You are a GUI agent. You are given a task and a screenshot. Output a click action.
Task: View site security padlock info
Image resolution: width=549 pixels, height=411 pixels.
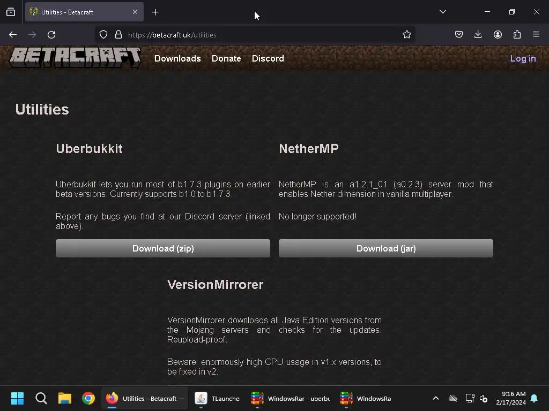(118, 35)
